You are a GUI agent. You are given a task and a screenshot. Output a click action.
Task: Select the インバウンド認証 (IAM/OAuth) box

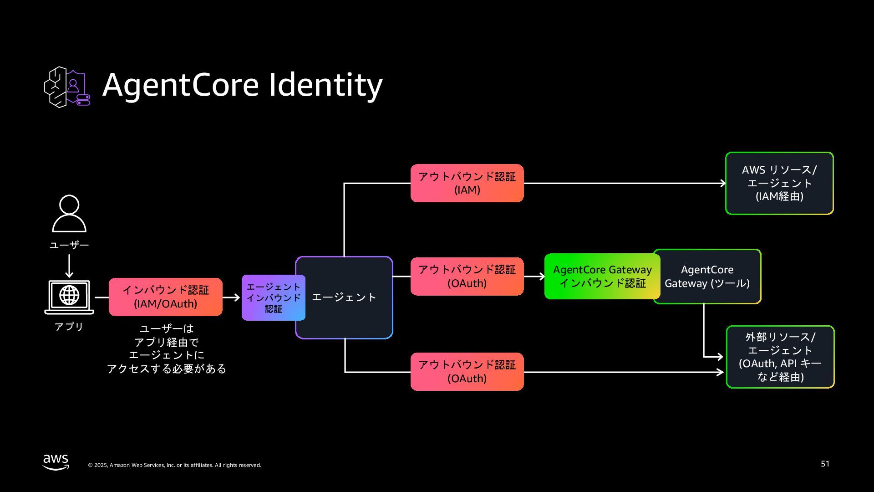click(166, 297)
